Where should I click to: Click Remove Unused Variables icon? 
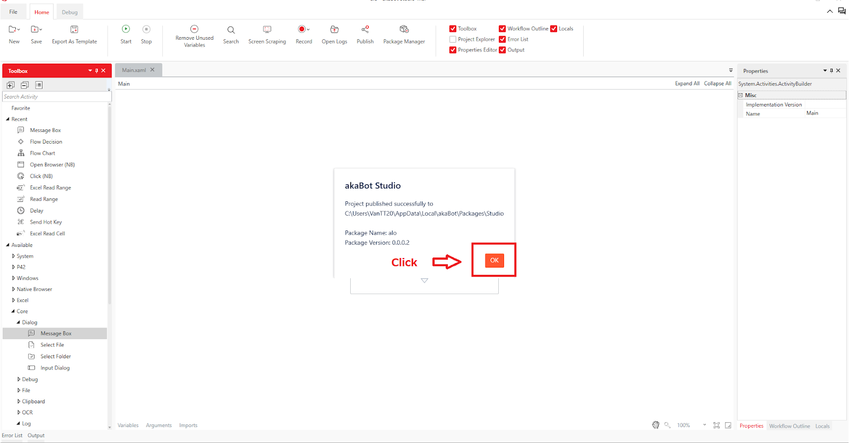(x=194, y=29)
